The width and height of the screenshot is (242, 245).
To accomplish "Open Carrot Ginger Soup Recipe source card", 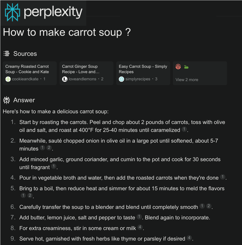I will pos(86,73).
